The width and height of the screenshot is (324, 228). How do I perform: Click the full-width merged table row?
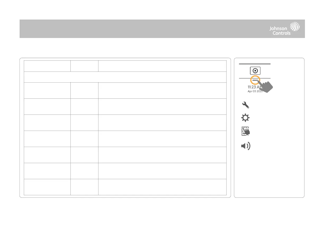[125, 77]
